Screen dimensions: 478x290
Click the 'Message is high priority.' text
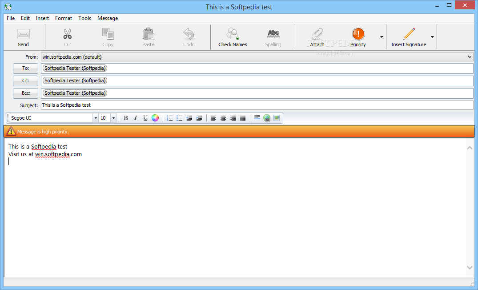click(x=43, y=132)
